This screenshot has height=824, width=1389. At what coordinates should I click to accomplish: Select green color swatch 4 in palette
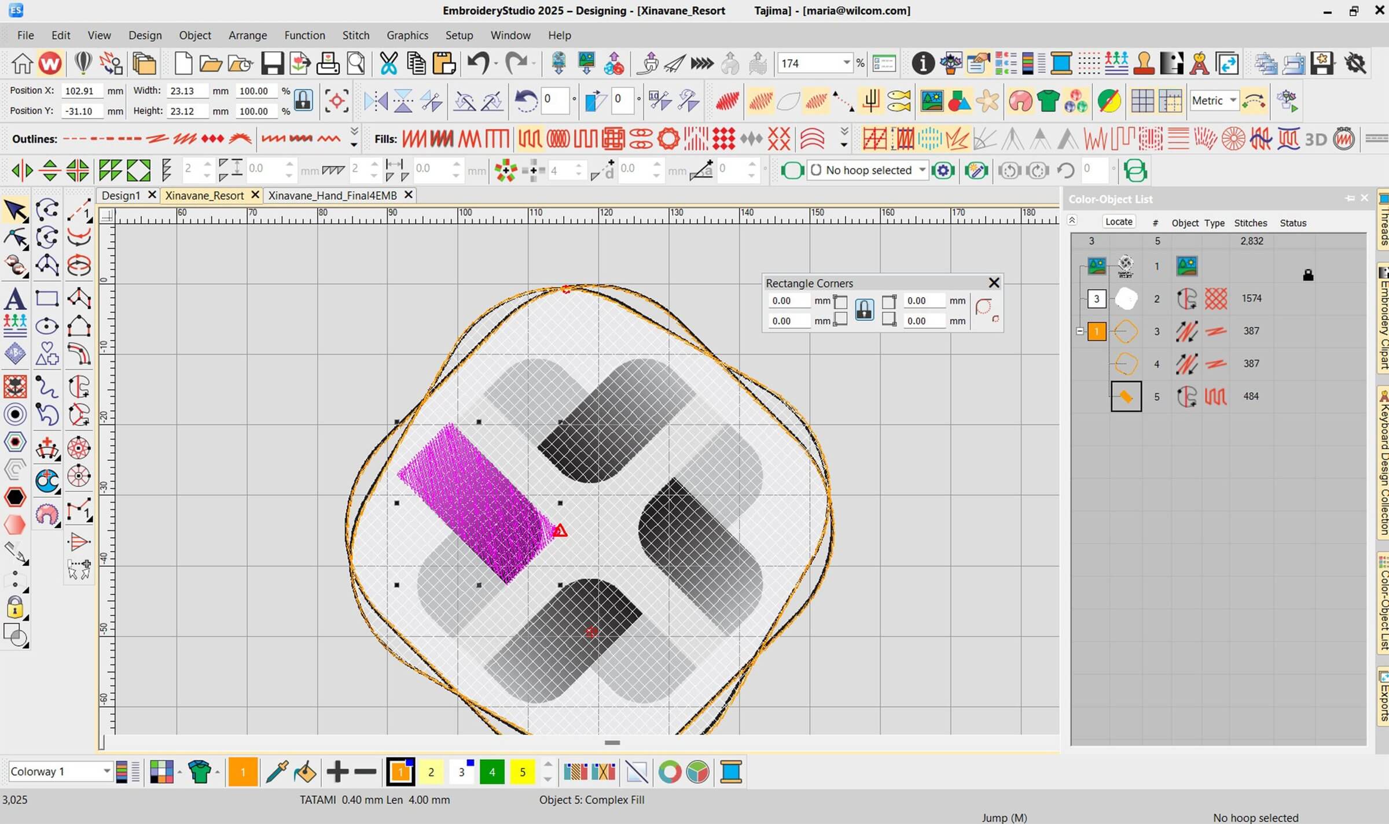493,771
